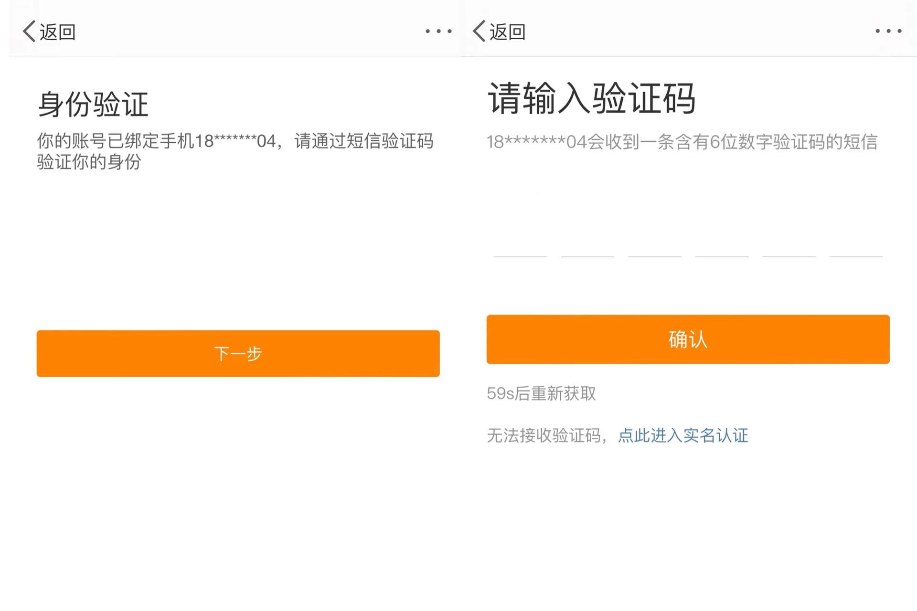Click the 请输入验证码 page heading
917x611 pixels.
coord(591,98)
